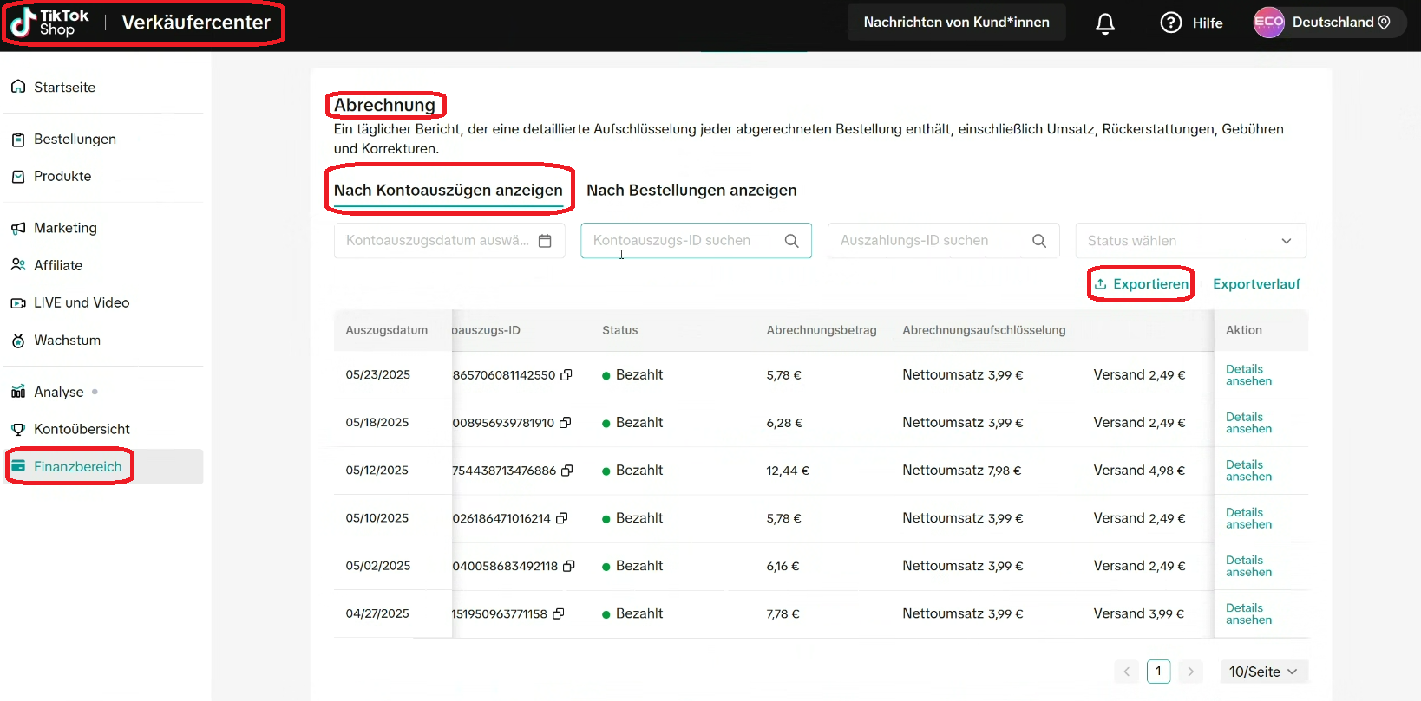The height and width of the screenshot is (701, 1421).
Task: Click the notification bell icon
Action: pyautogui.click(x=1104, y=23)
